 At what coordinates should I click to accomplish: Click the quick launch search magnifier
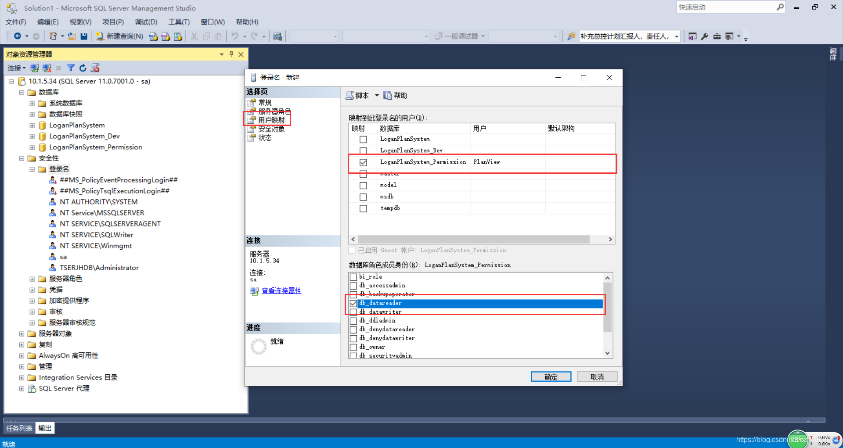point(780,7)
